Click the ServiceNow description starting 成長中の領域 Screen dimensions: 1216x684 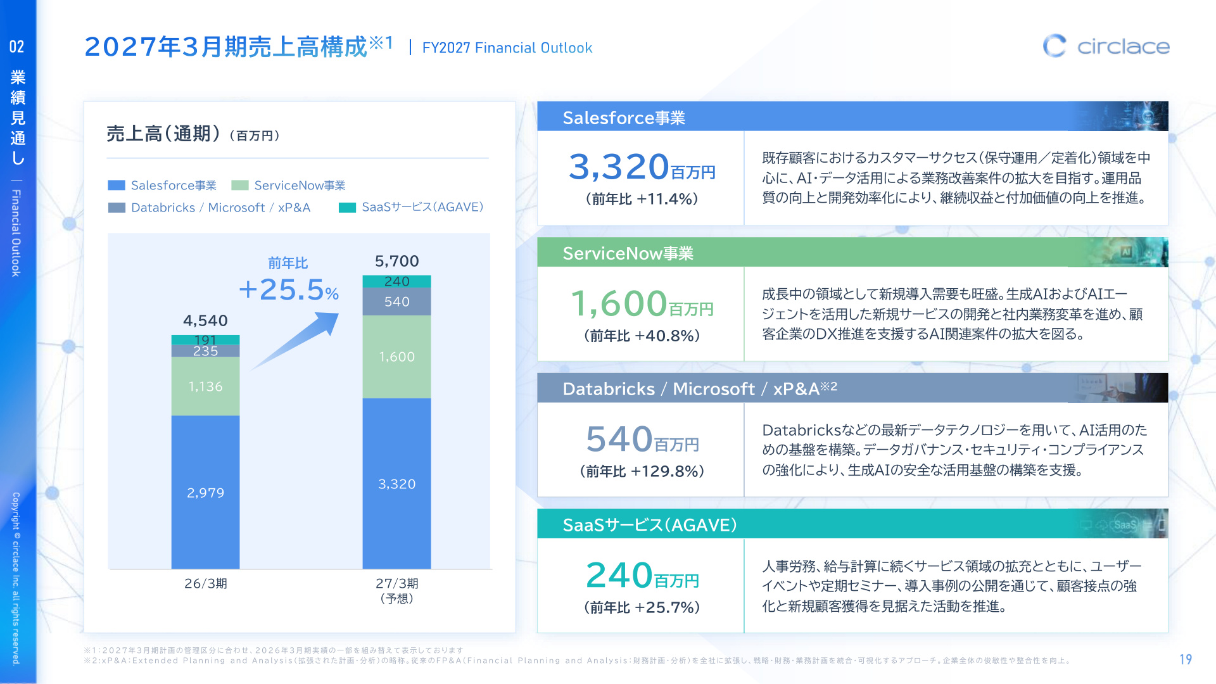click(x=952, y=314)
